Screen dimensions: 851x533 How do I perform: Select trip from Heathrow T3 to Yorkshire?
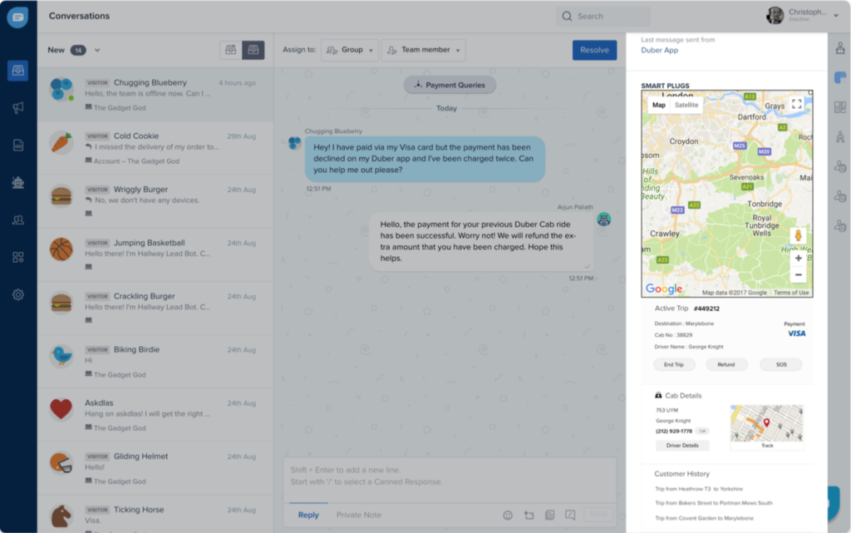click(698, 489)
